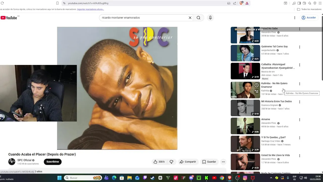Click the taskbar Buscar search box
The image size is (323, 182).
tap(83, 178)
